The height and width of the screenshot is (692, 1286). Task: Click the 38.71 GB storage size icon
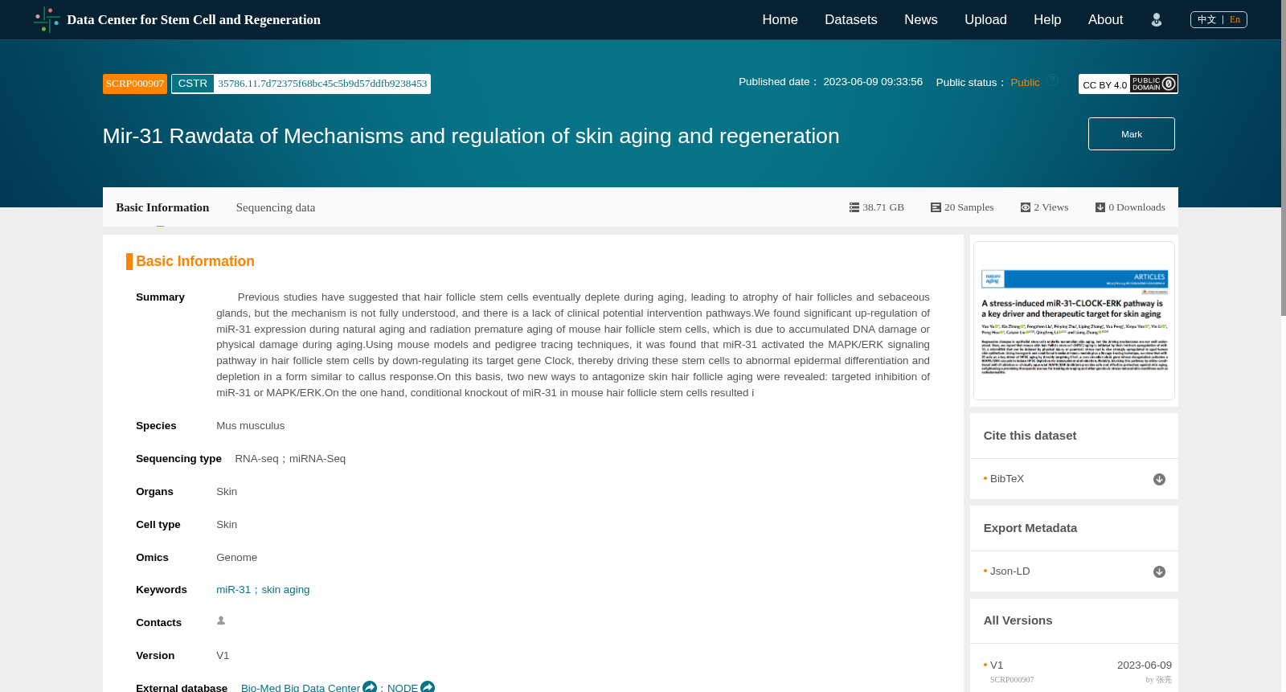pos(854,207)
